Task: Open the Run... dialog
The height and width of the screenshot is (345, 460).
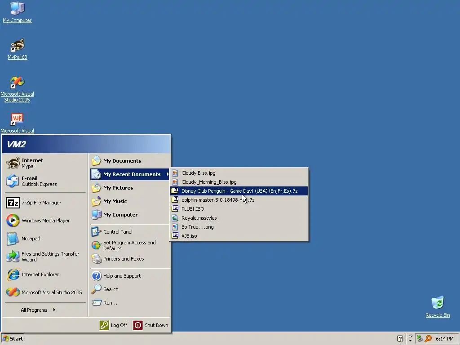Action: tap(130, 303)
